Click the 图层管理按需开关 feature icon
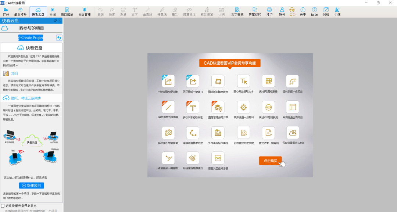The height and width of the screenshot is (212, 397). click(218, 107)
